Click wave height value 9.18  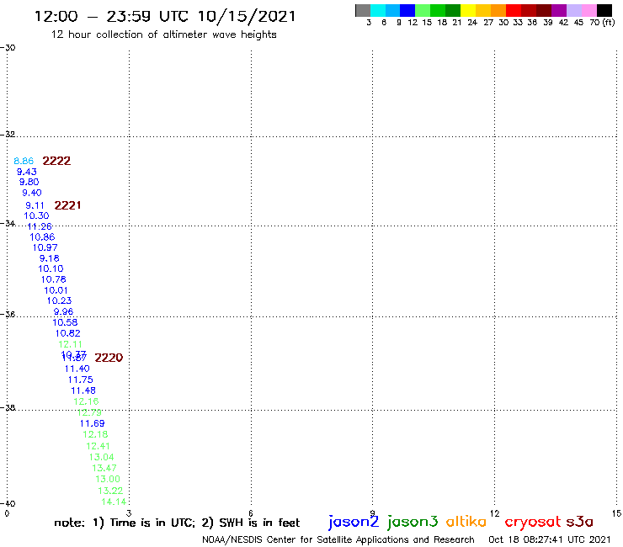(50, 258)
